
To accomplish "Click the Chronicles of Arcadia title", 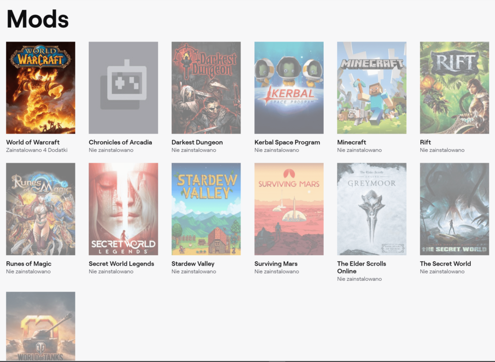I will point(120,142).
